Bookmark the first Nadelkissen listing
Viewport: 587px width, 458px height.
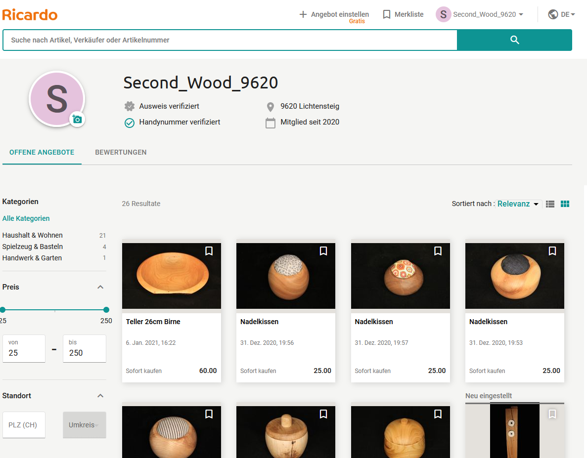tap(323, 250)
